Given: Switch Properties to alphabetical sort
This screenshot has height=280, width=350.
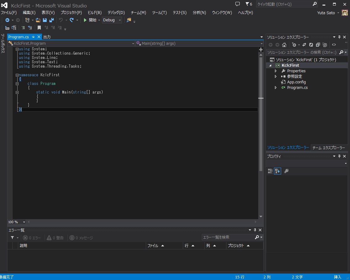Looking at the screenshot, I should pos(277,171).
